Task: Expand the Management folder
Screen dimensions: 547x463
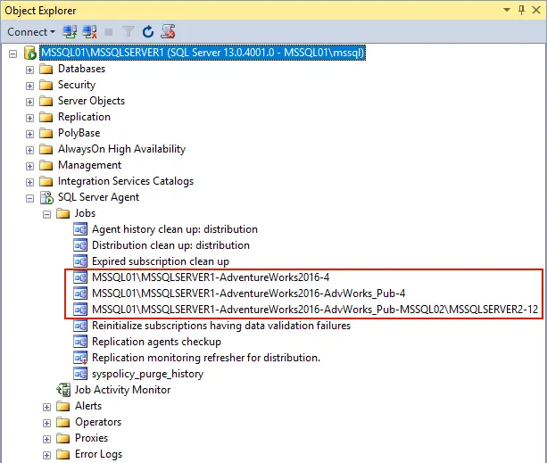Action: (29, 166)
